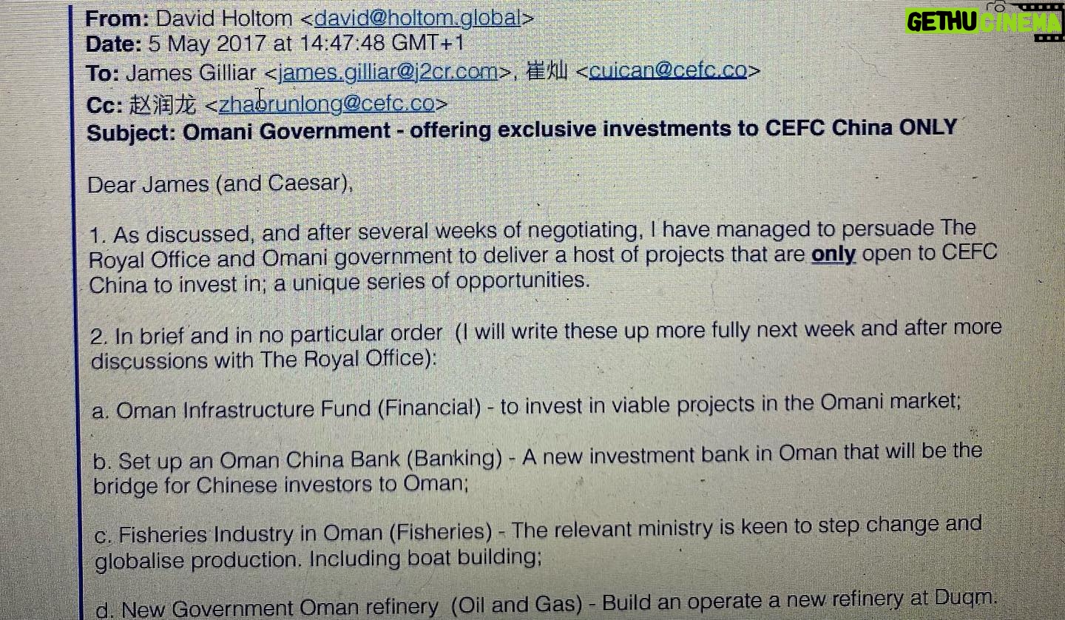This screenshot has height=620, width=1065.
Task: Click paragraph 2 starting "In brief"
Action: [x=546, y=344]
